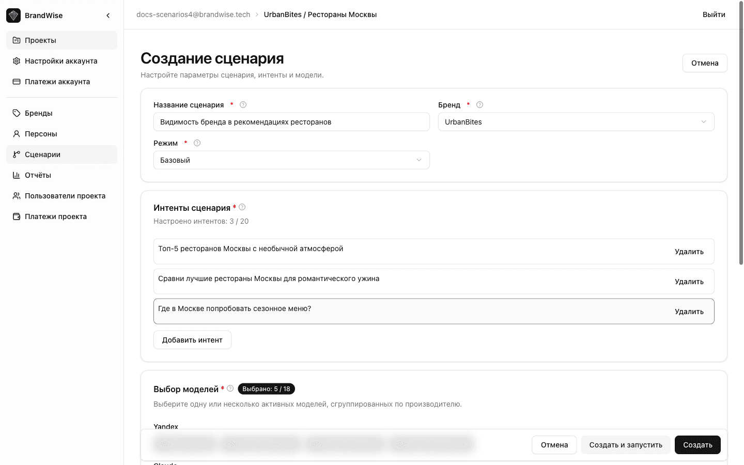Select the person icon next to Персоны

coord(16,133)
